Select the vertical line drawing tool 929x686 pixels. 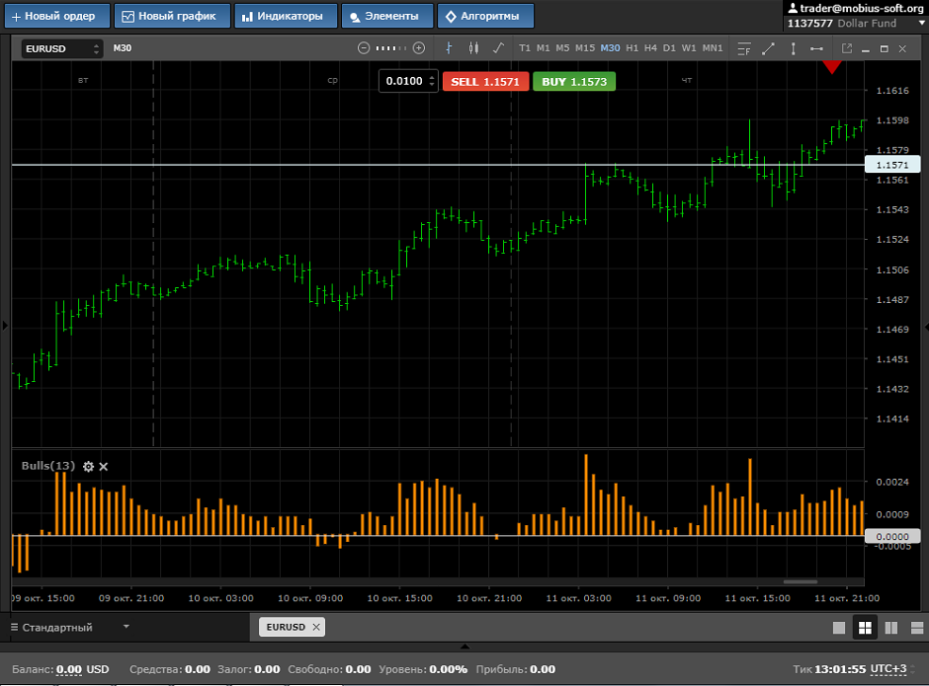coord(794,49)
